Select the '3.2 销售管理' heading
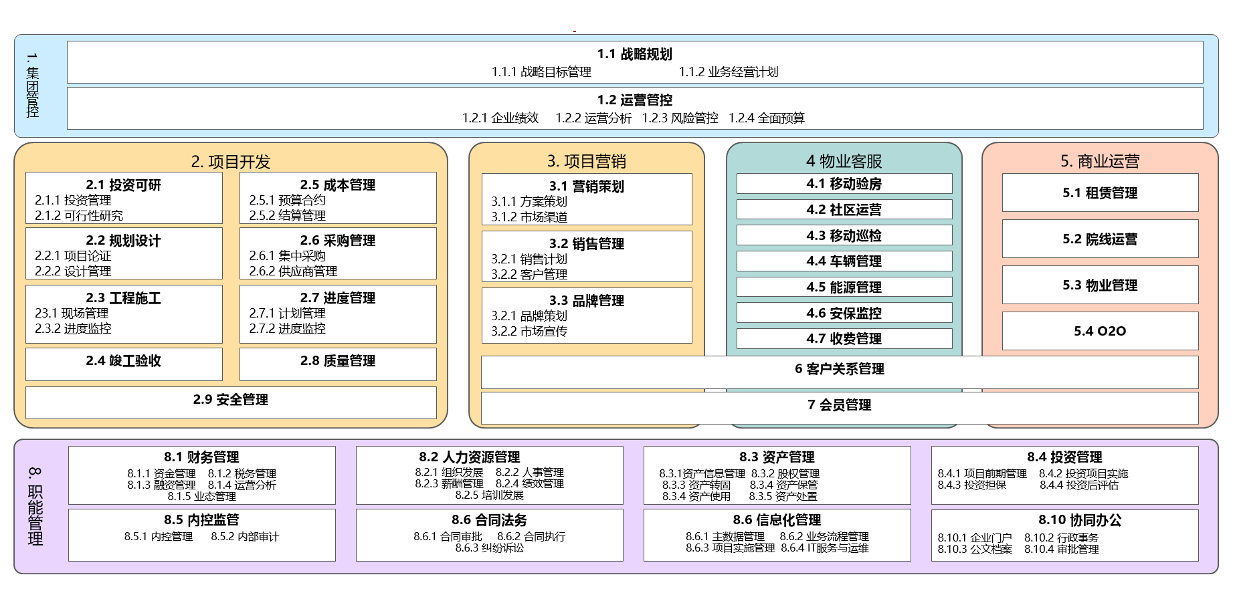The height and width of the screenshot is (593, 1233). click(x=587, y=244)
